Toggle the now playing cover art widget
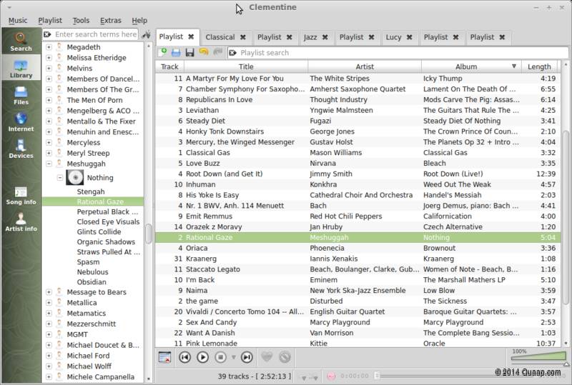This screenshot has height=385, width=572. (164, 357)
